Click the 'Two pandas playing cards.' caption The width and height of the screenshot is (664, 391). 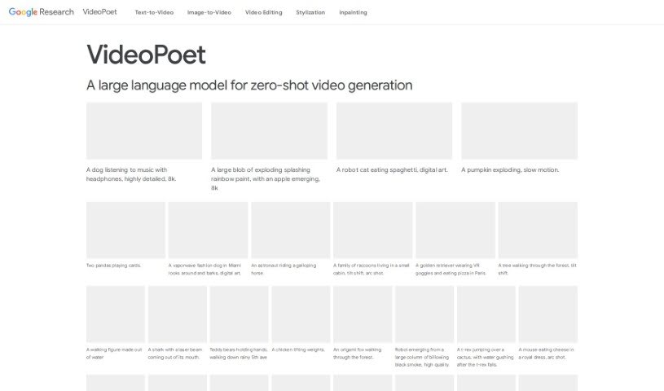[x=113, y=266]
